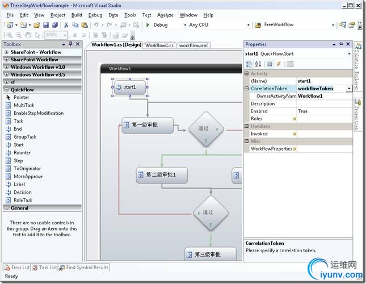Open the start1 QuickFlow.Start object dropdown

(x=349, y=54)
